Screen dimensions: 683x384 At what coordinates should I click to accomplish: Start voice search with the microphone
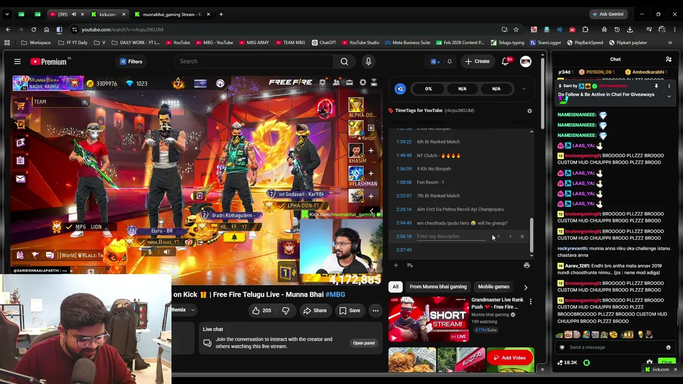point(368,61)
